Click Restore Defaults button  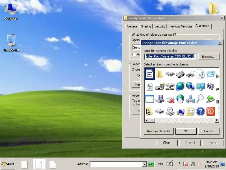[x=159, y=131]
